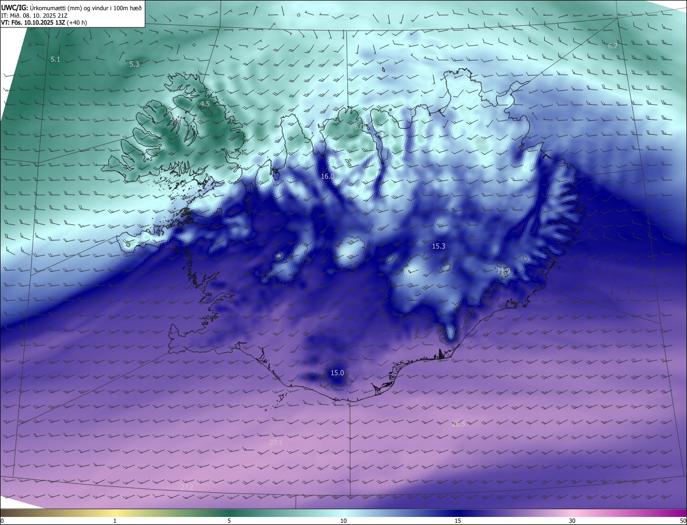Viewport: 687px width, 525px height.
Task: Click the map value label "27.1"
Action: point(276,443)
